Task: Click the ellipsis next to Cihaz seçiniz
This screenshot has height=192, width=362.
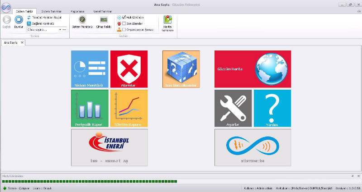Action: (x=65, y=29)
